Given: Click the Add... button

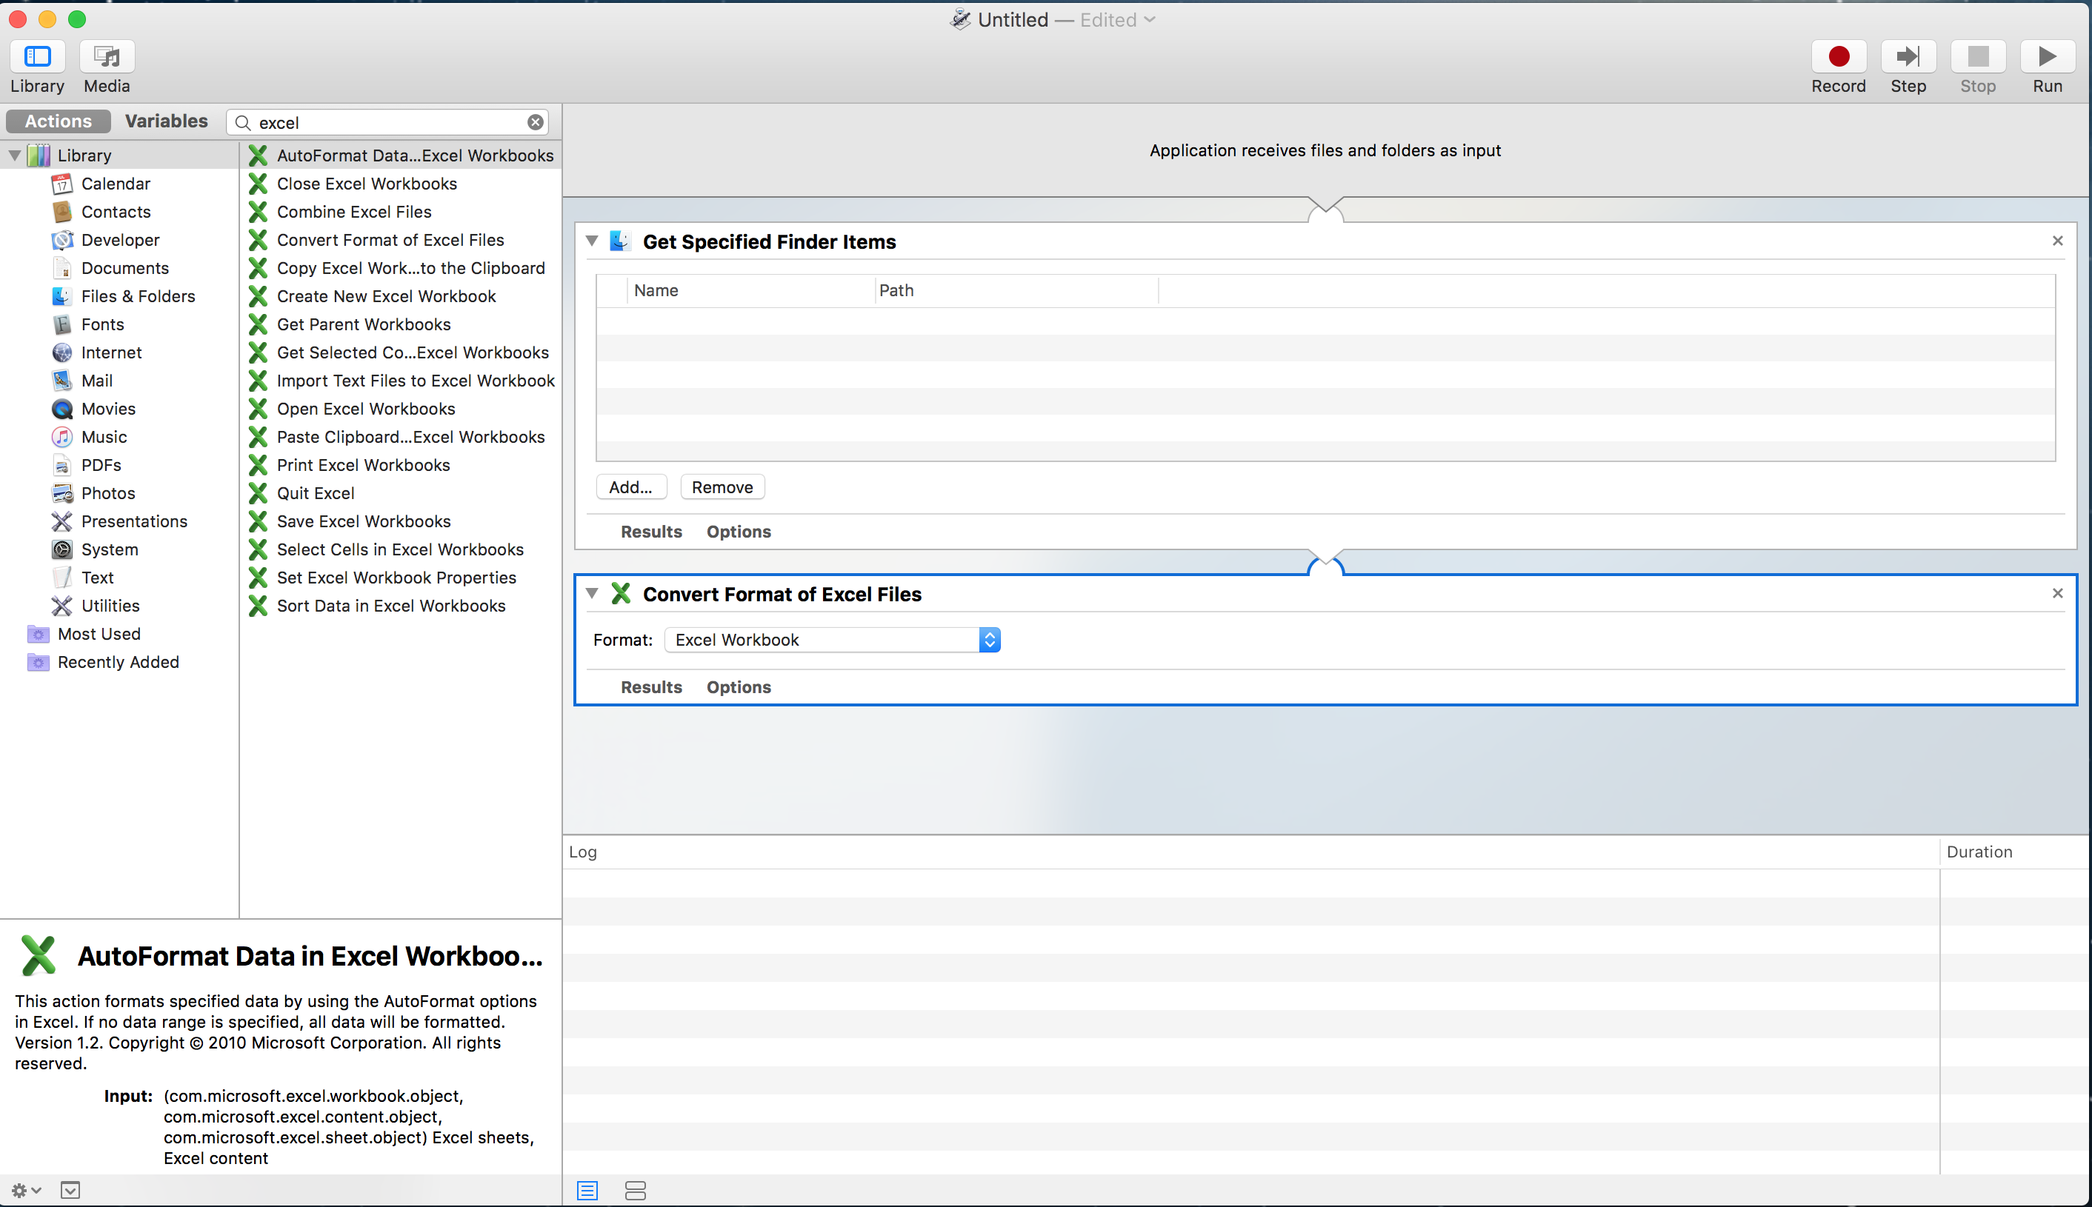Looking at the screenshot, I should click(631, 487).
